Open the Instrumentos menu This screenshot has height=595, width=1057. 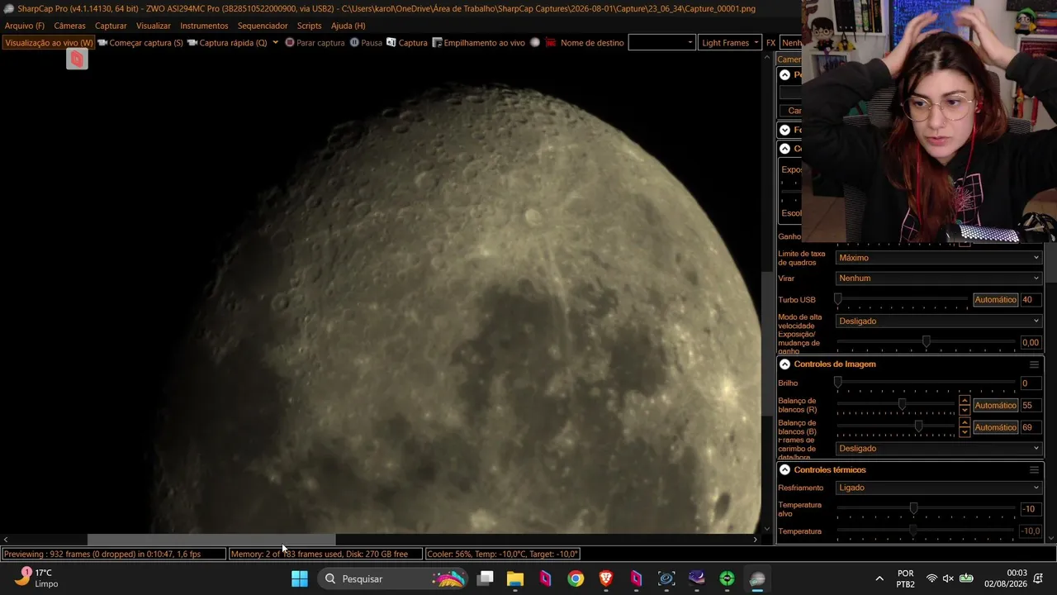204,26
